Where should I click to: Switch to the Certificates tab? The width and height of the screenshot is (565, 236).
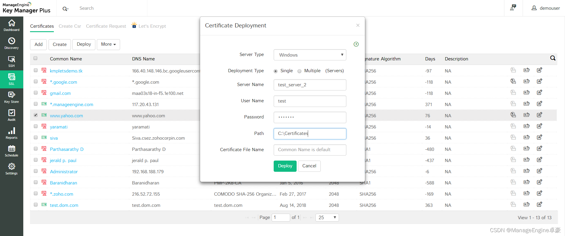coord(42,26)
